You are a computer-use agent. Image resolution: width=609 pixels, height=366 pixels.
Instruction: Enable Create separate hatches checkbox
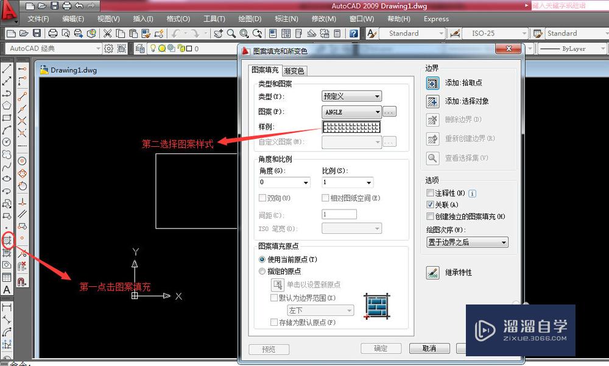(x=430, y=216)
